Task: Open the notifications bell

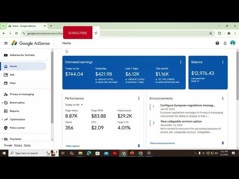Action: coord(225,43)
